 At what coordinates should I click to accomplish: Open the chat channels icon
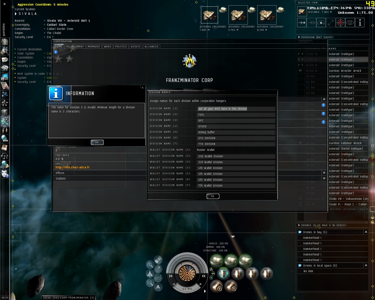[5, 129]
